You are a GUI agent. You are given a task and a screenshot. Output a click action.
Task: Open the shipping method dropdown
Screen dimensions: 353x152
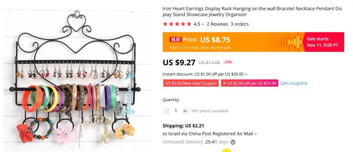[255, 134]
